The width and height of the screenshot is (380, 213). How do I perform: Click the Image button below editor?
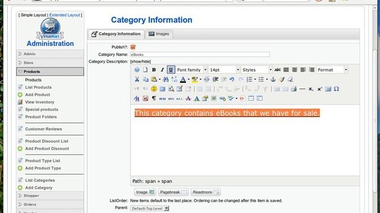coord(145,192)
